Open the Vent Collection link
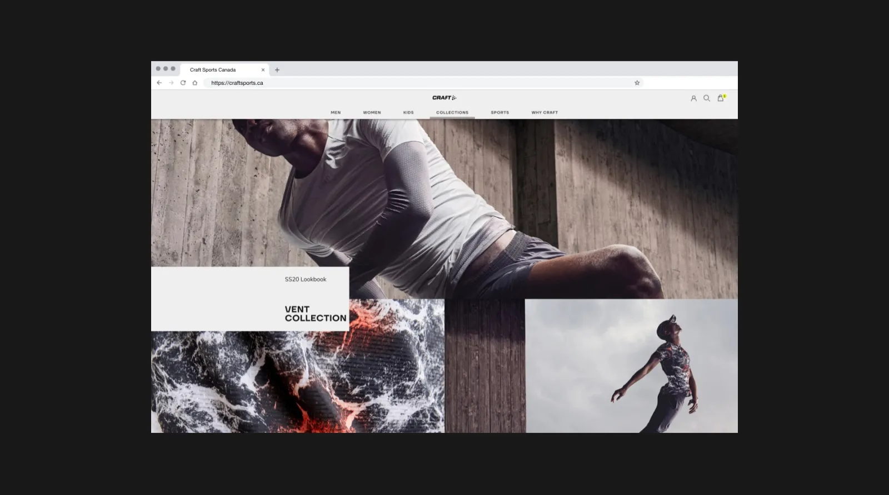 tap(315, 314)
